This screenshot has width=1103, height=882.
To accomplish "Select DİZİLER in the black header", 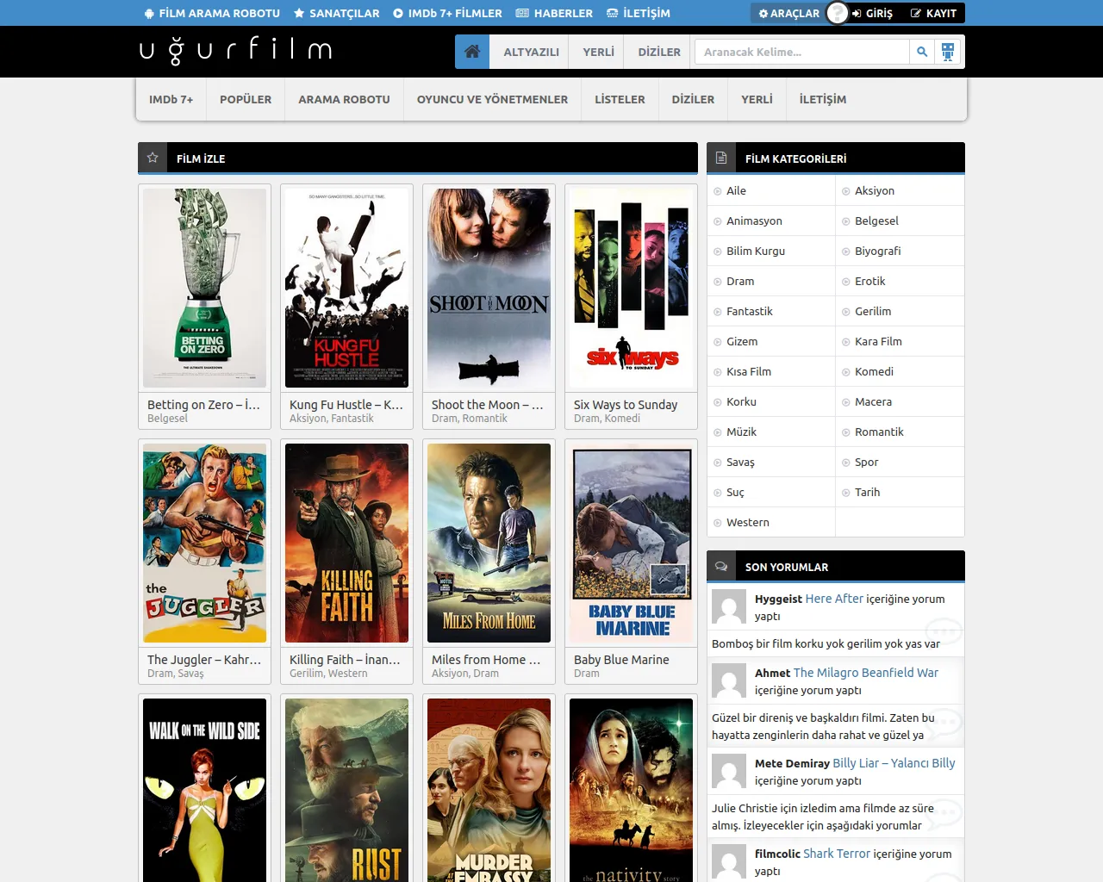I will coord(659,52).
